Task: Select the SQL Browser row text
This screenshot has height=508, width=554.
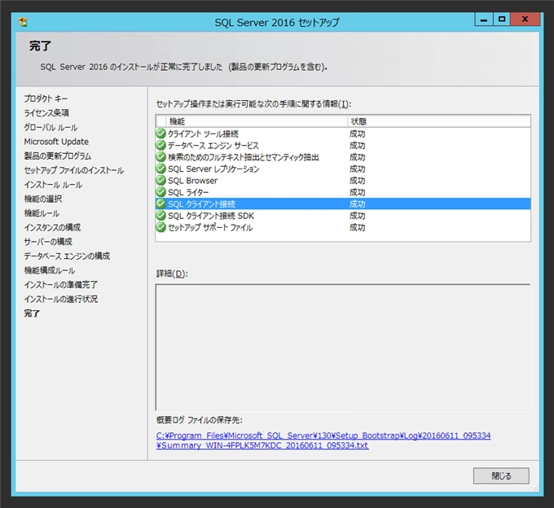Action: click(193, 181)
